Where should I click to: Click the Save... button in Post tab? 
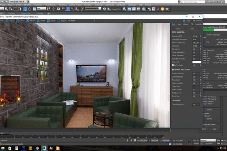tap(178, 29)
